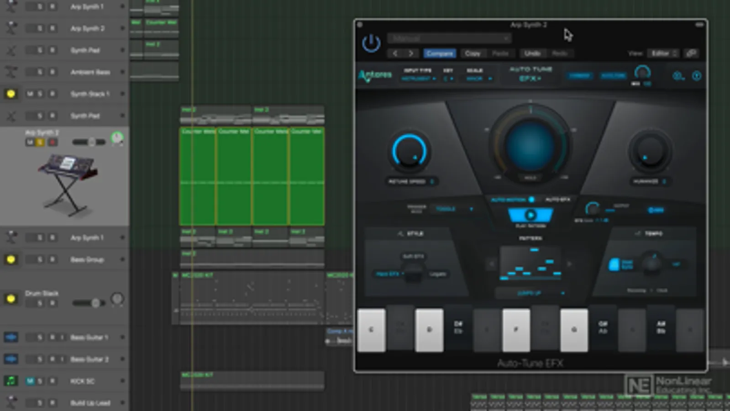Click the Undo button

(x=532, y=53)
